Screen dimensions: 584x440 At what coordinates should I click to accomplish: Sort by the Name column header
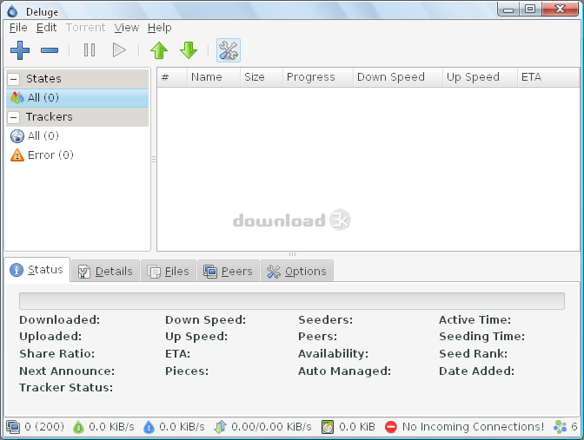(214, 77)
